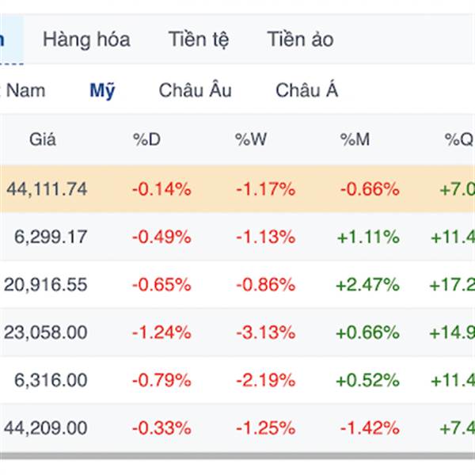Select the highlighted row priced 44,111.74
This screenshot has width=475, height=475.
[237, 189]
